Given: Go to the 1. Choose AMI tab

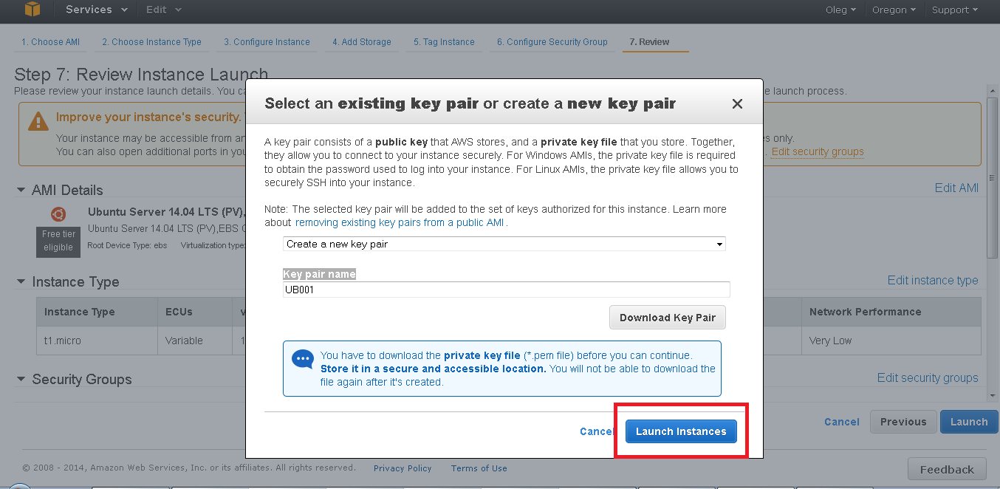Looking at the screenshot, I should [x=50, y=42].
